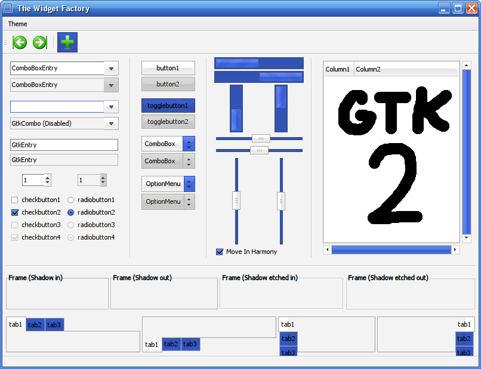Click button1
This screenshot has width=481, height=369.
[x=168, y=68]
